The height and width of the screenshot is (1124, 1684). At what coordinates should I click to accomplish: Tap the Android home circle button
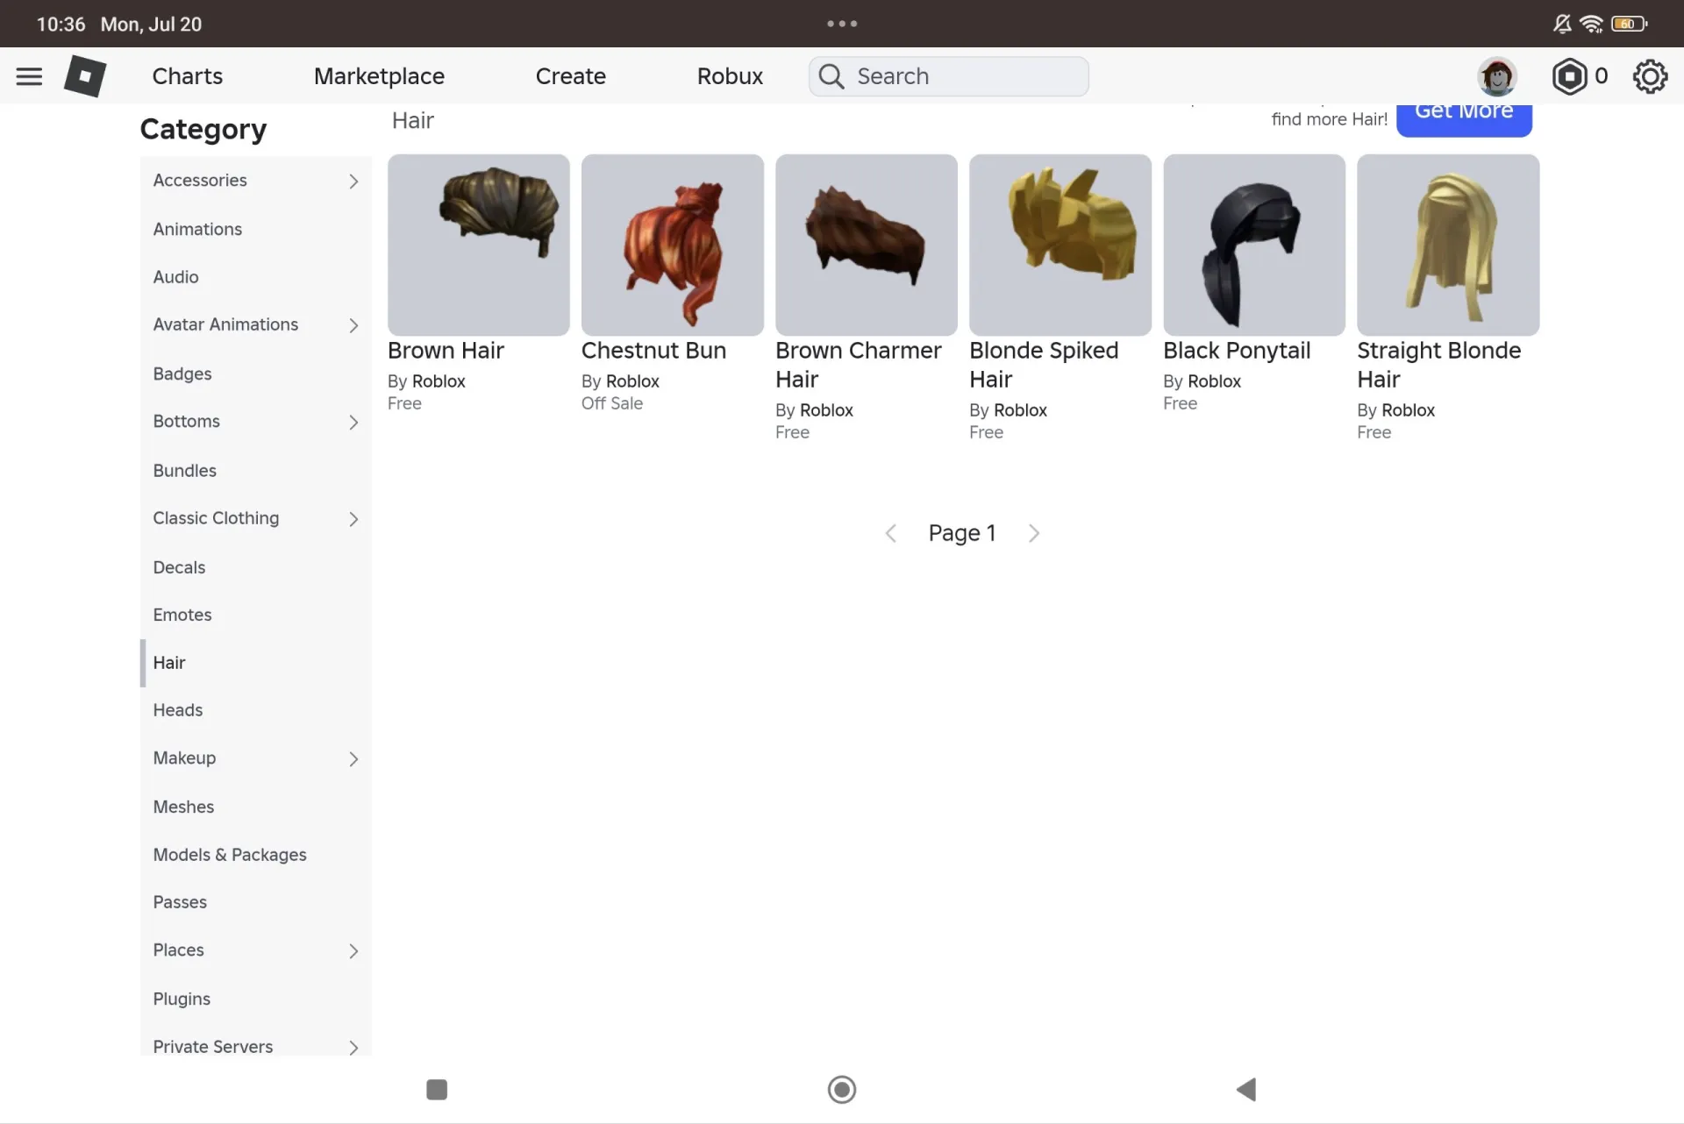[842, 1089]
